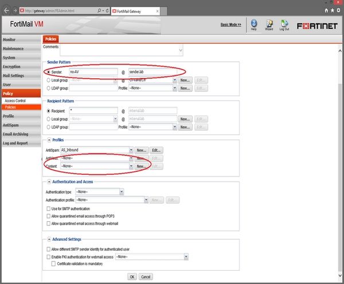Open AntiVirus profile dropdown
344x284 pixels.
pyautogui.click(x=131, y=158)
